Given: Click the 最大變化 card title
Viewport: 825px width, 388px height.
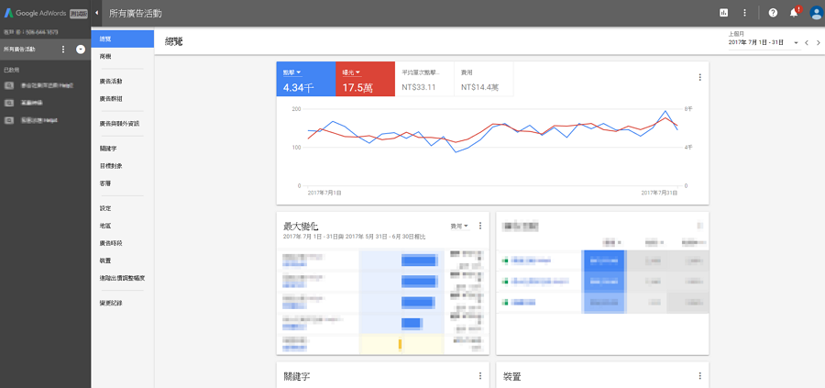Looking at the screenshot, I should [x=301, y=227].
